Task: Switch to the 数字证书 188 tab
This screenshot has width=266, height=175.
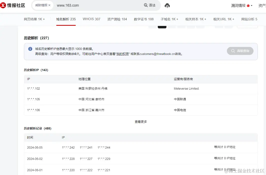Action: click(x=144, y=19)
